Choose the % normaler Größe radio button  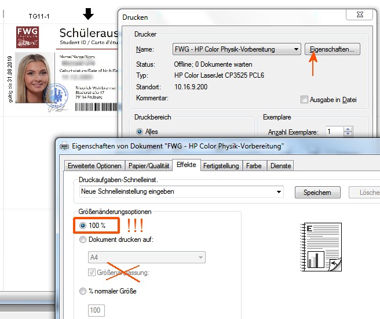click(x=83, y=291)
